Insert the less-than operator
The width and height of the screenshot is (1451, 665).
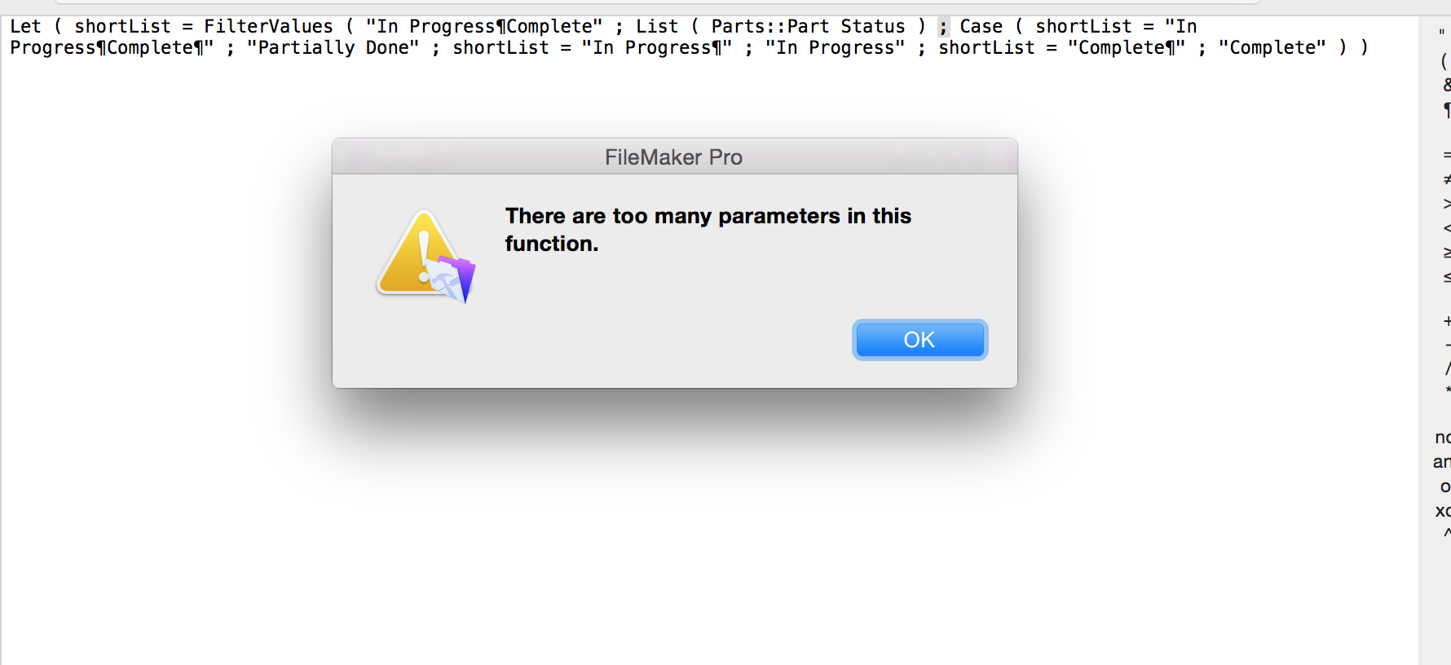click(x=1446, y=228)
